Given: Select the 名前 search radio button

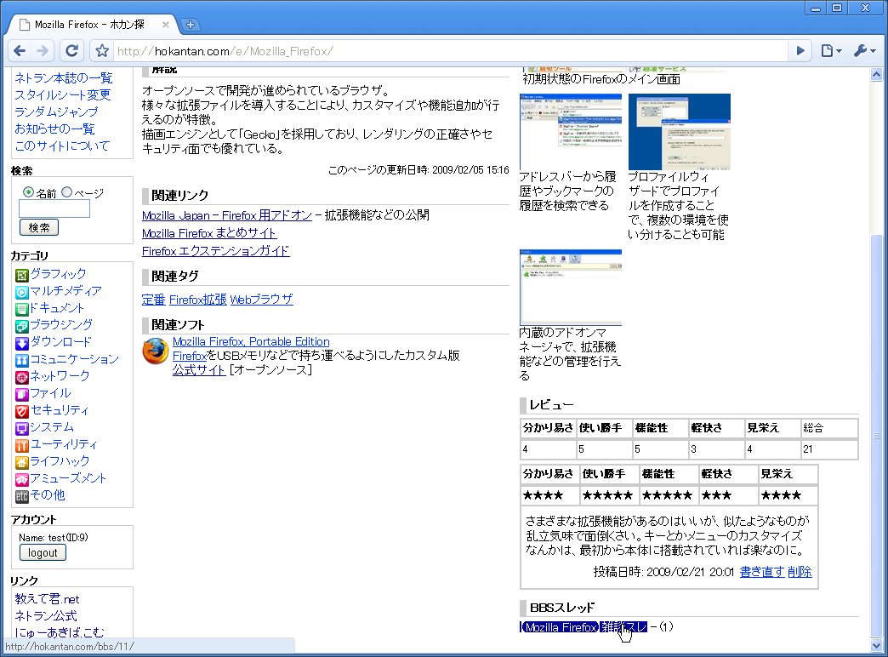Looking at the screenshot, I should coord(28,192).
